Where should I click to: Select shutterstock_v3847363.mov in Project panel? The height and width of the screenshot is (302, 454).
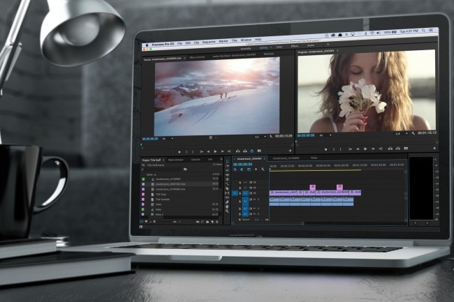(171, 184)
